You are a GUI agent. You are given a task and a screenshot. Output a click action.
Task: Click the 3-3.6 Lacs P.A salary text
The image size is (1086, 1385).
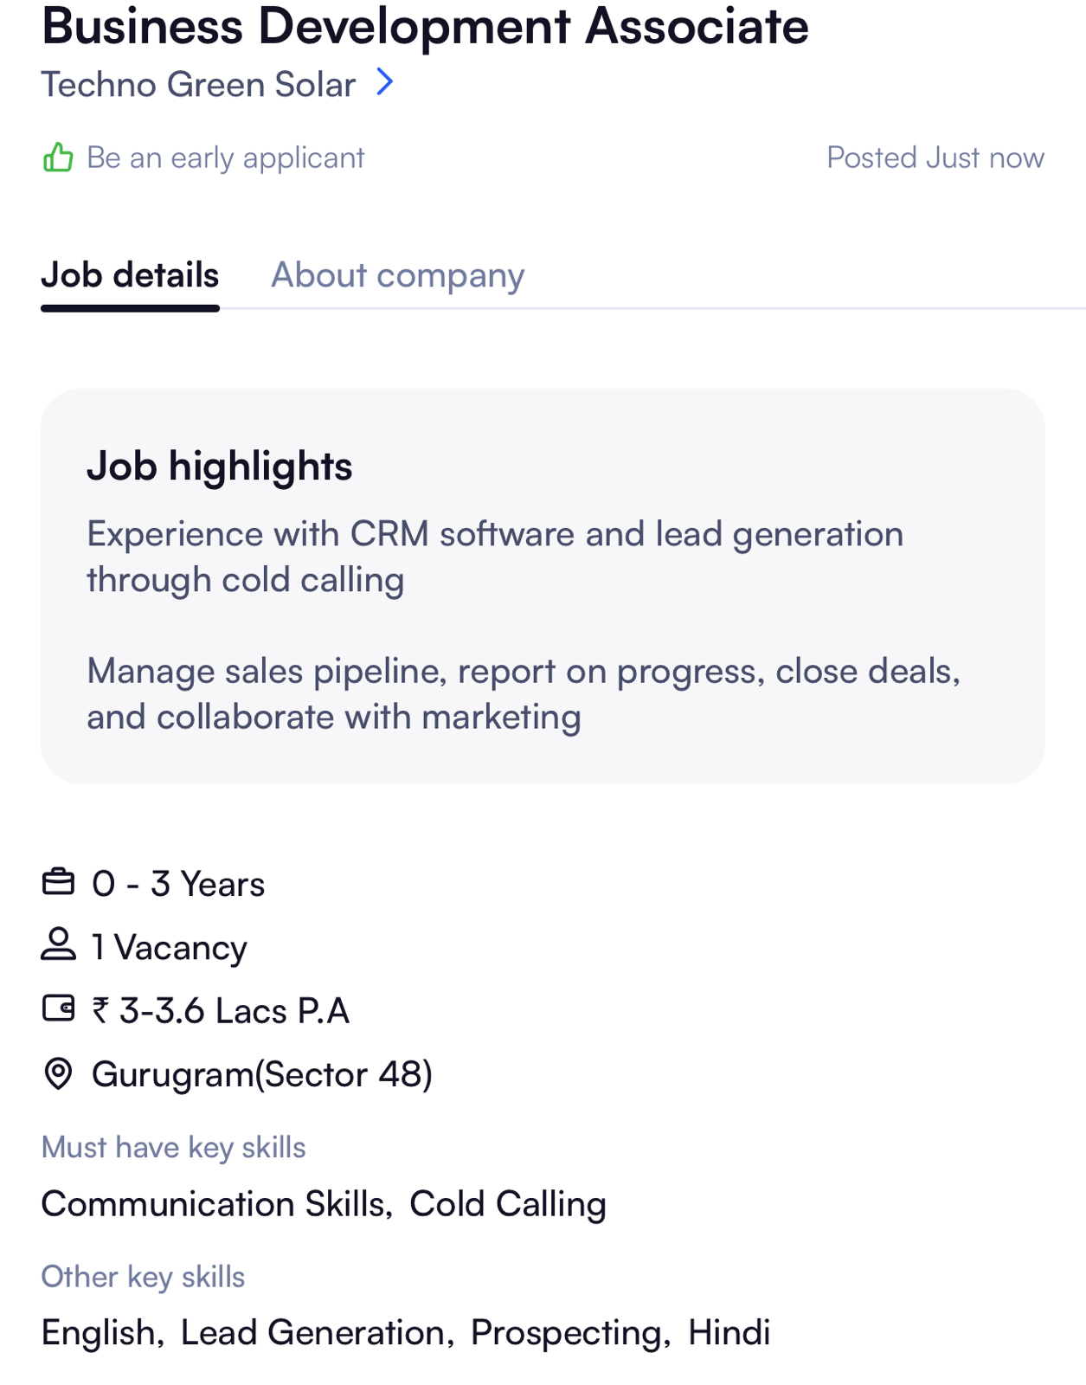(x=234, y=1011)
